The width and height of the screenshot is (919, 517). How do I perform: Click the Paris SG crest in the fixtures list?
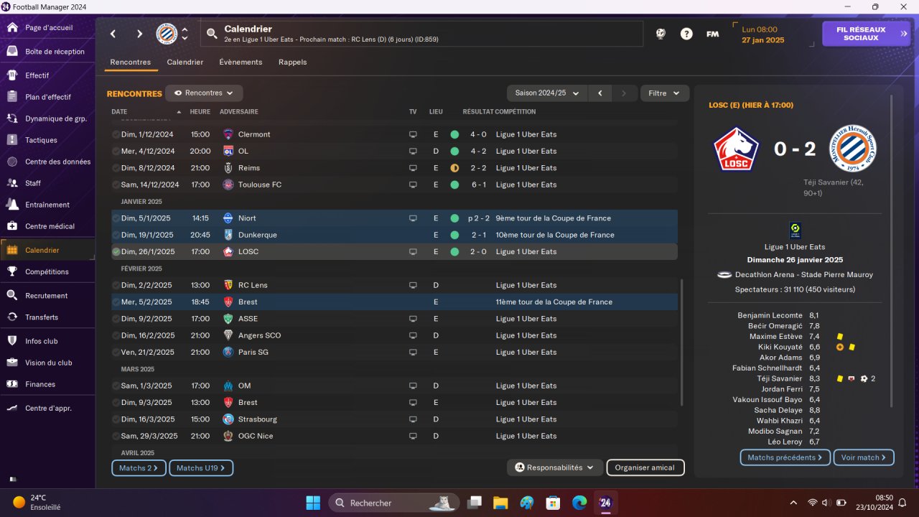pos(228,352)
